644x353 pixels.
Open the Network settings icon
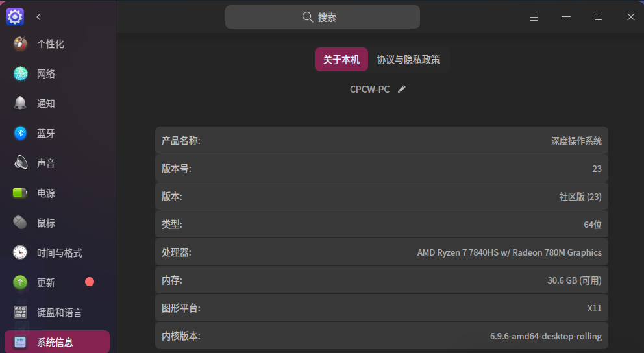[20, 74]
